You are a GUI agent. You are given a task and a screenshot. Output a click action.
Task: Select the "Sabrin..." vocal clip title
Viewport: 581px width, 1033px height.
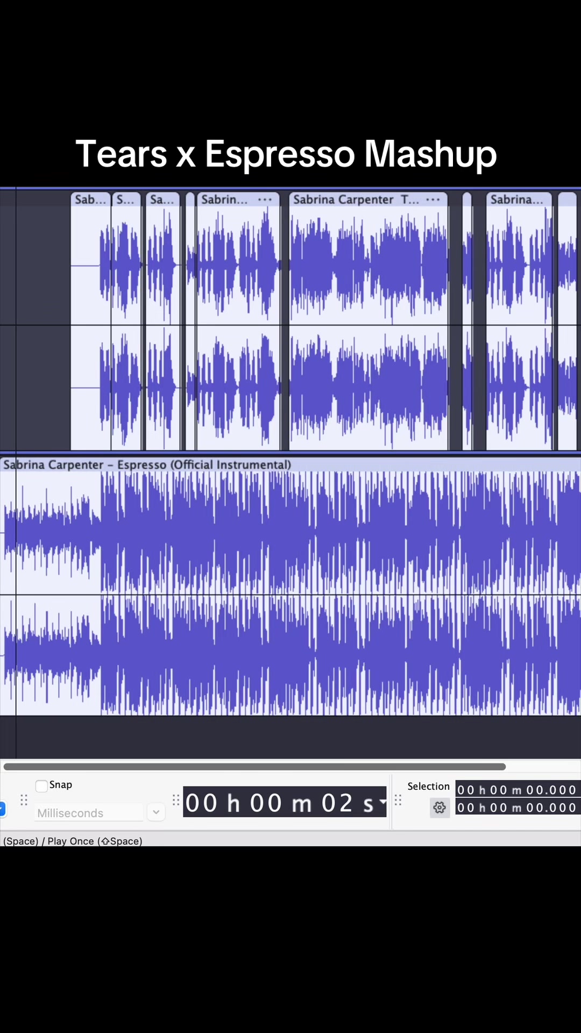(225, 200)
